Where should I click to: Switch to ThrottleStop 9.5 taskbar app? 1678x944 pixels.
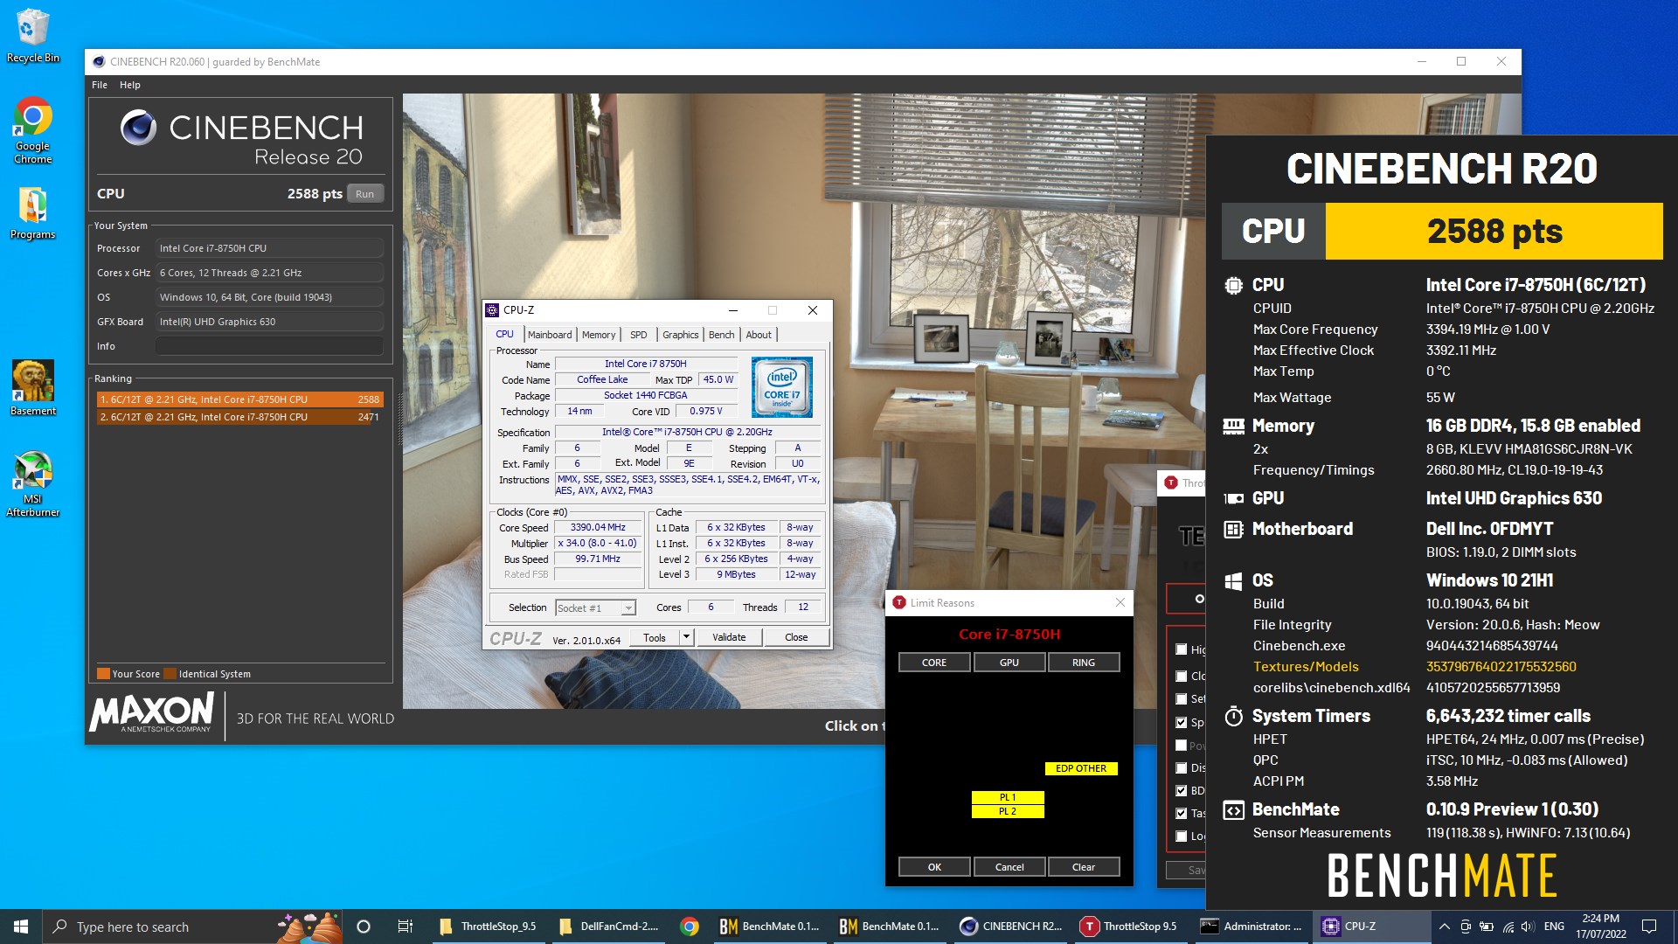1129,927
